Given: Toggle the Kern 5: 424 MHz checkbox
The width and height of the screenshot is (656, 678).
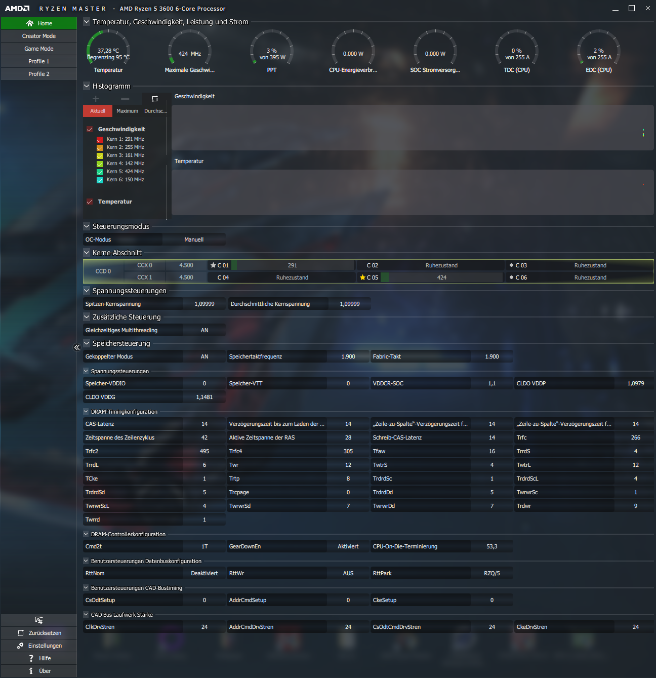Looking at the screenshot, I should pyautogui.click(x=100, y=172).
